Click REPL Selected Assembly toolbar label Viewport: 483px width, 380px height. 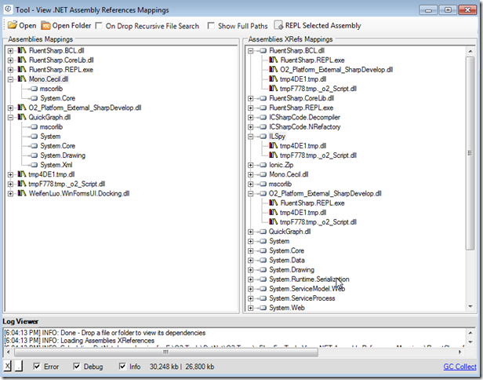coord(323,26)
